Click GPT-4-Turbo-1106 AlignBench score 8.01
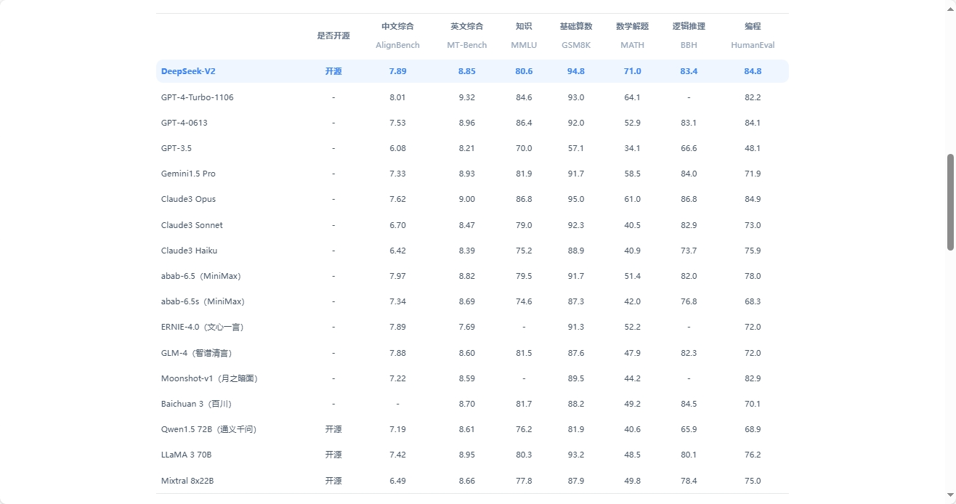956x504 pixels. [x=397, y=97]
